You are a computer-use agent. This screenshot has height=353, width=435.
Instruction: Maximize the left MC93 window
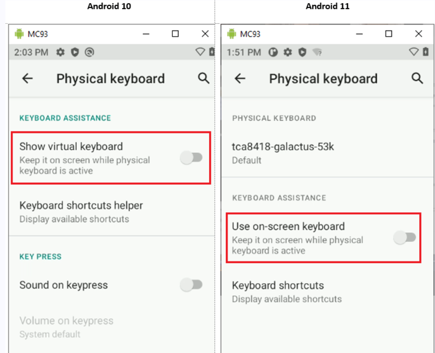[175, 34]
